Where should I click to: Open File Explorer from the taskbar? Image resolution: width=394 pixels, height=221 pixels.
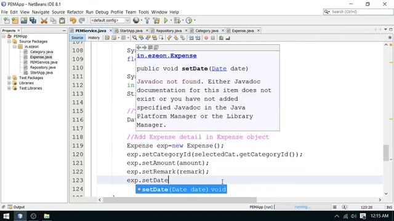point(47,215)
